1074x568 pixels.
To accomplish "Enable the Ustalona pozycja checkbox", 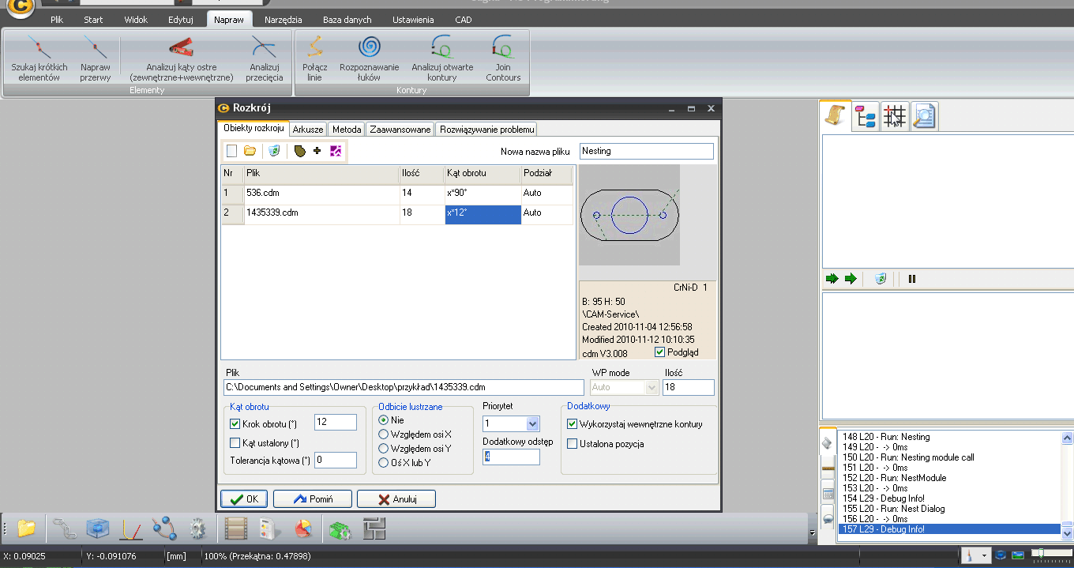I will (x=573, y=444).
